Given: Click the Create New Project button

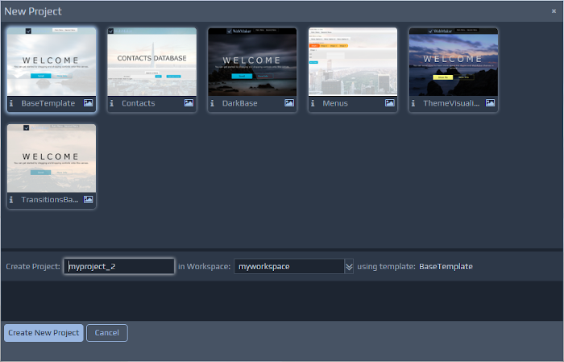Looking at the screenshot, I should point(44,333).
